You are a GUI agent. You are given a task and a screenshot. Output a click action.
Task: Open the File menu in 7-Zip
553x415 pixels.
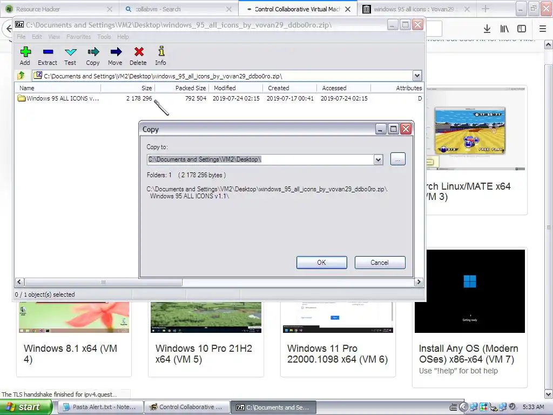coord(21,37)
